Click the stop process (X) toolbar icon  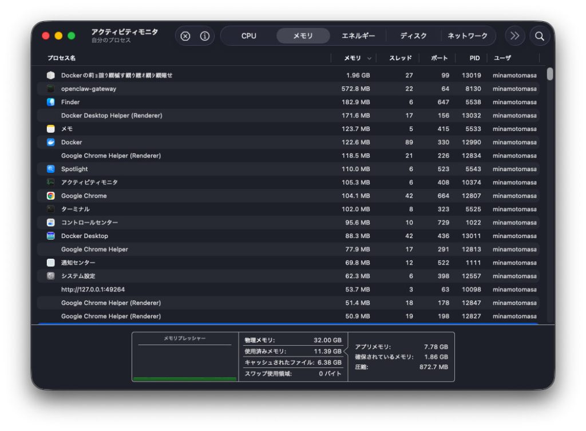coord(185,36)
